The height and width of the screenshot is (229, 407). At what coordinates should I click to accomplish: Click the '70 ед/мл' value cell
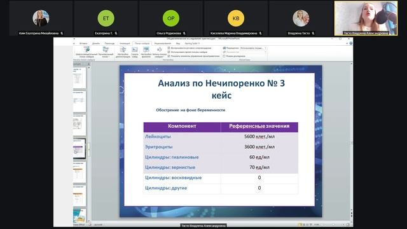pyautogui.click(x=259, y=167)
